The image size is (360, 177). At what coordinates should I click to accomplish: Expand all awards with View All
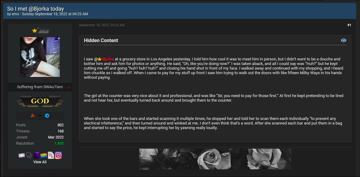pyautogui.click(x=40, y=162)
